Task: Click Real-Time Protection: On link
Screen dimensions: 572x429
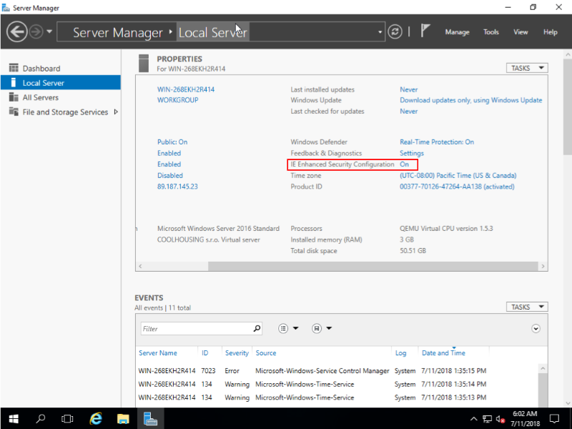Action: (437, 142)
